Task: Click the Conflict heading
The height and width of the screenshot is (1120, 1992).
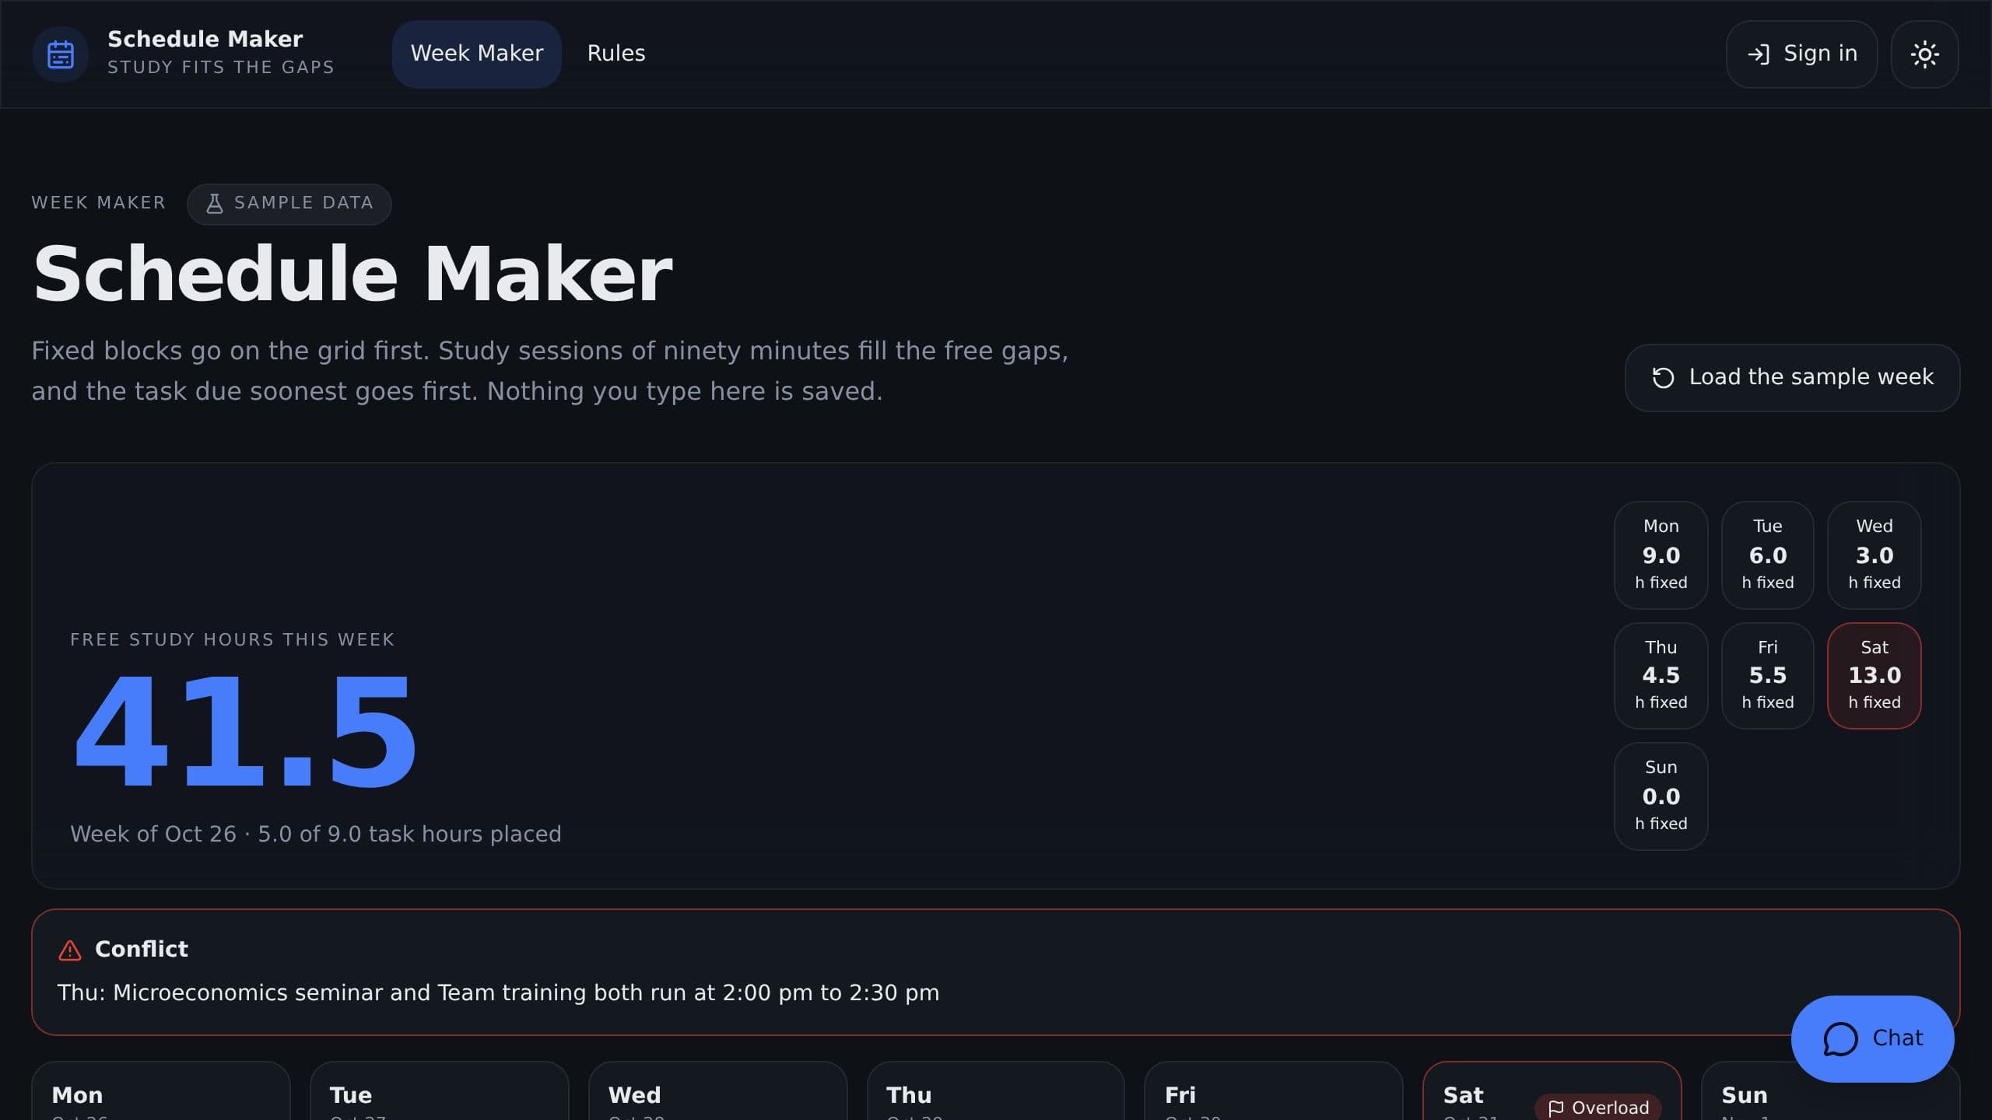Action: coord(141,950)
